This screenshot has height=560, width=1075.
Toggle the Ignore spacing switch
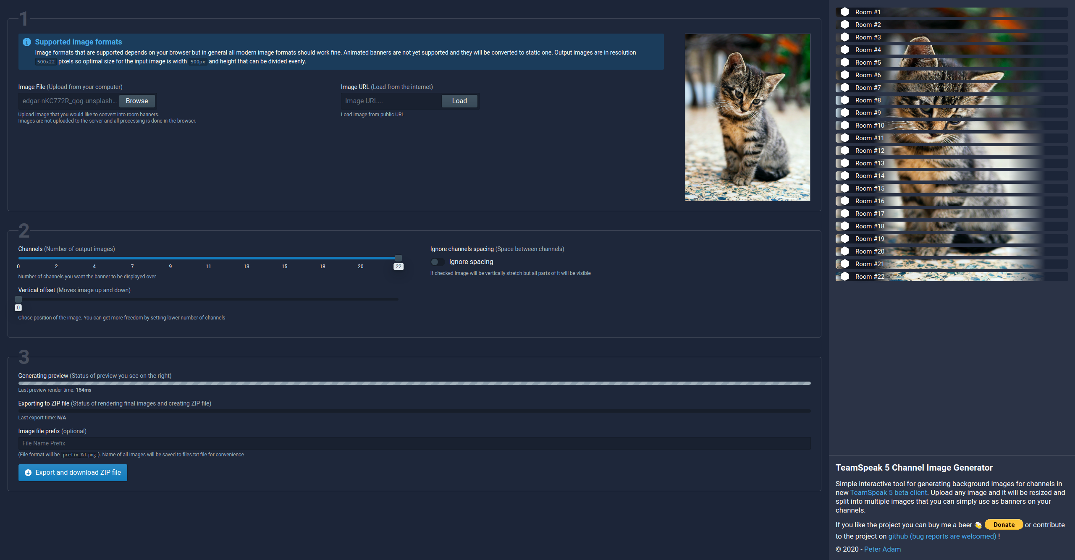tap(437, 262)
